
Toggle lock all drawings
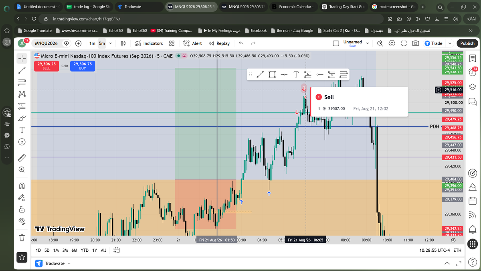pyautogui.click(x=22, y=209)
